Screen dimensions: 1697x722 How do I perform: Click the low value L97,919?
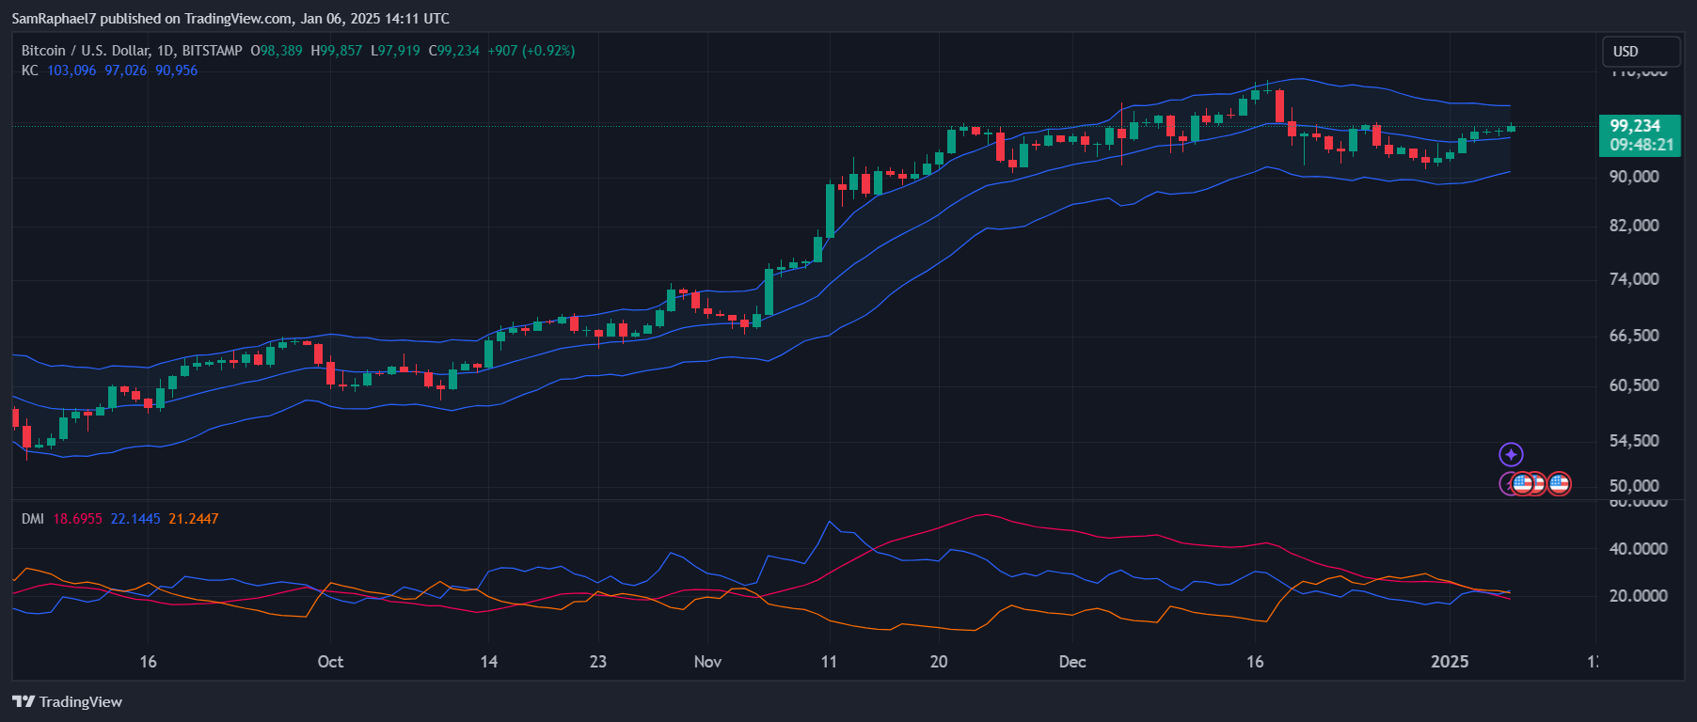395,51
